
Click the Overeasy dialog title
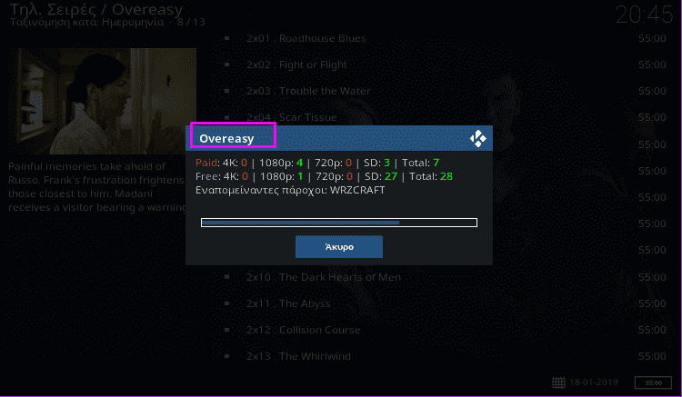226,139
